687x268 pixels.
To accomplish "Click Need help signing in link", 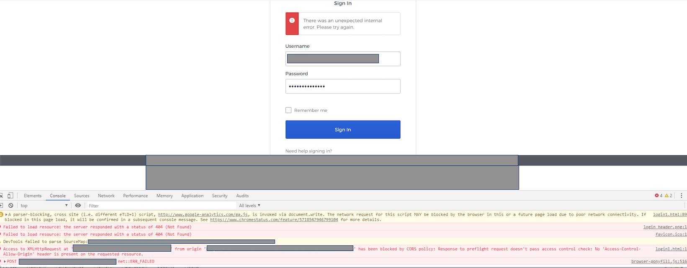I will [x=309, y=151].
